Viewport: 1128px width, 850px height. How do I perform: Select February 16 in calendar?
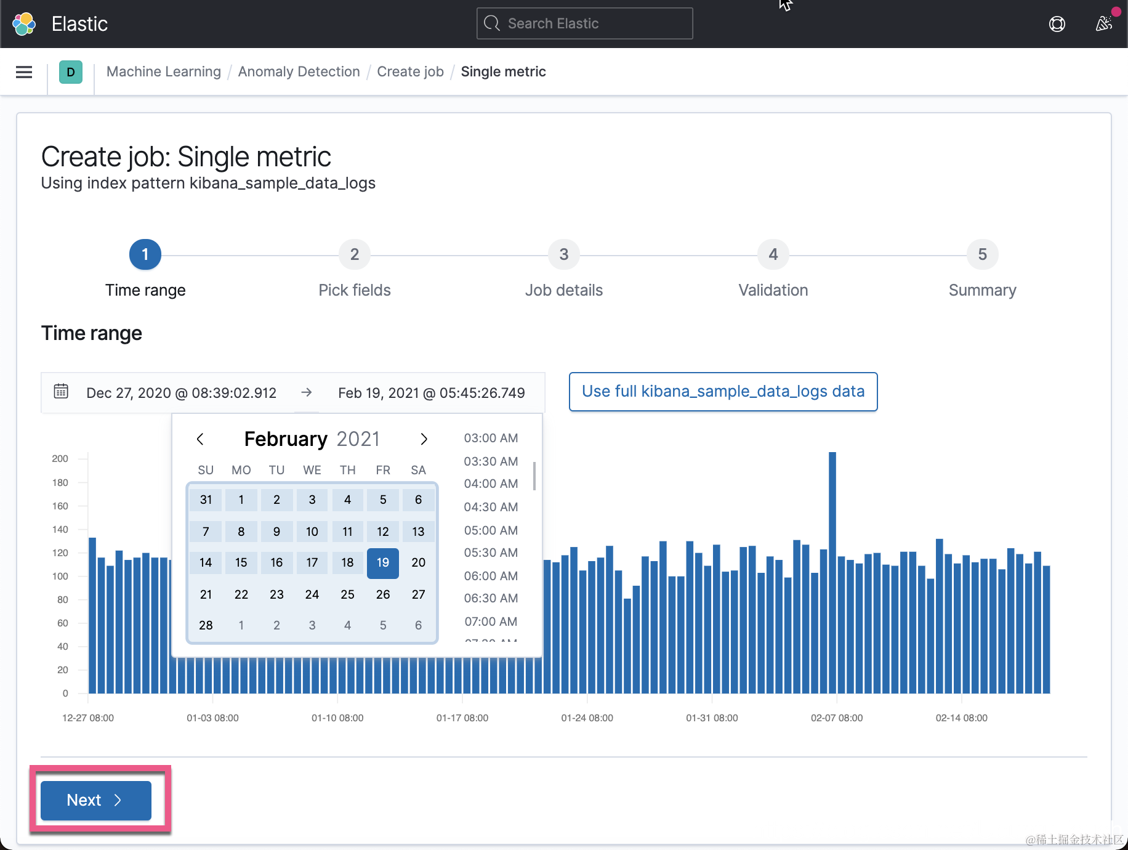click(277, 562)
